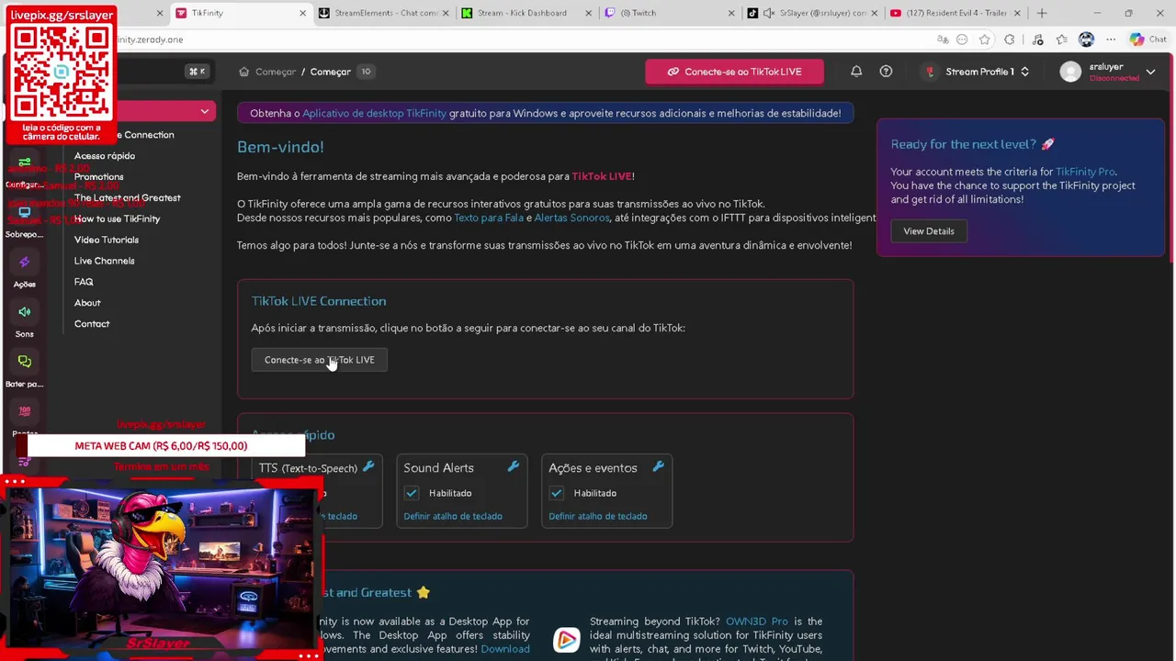
Task: Click the View Details button
Action: tap(928, 231)
